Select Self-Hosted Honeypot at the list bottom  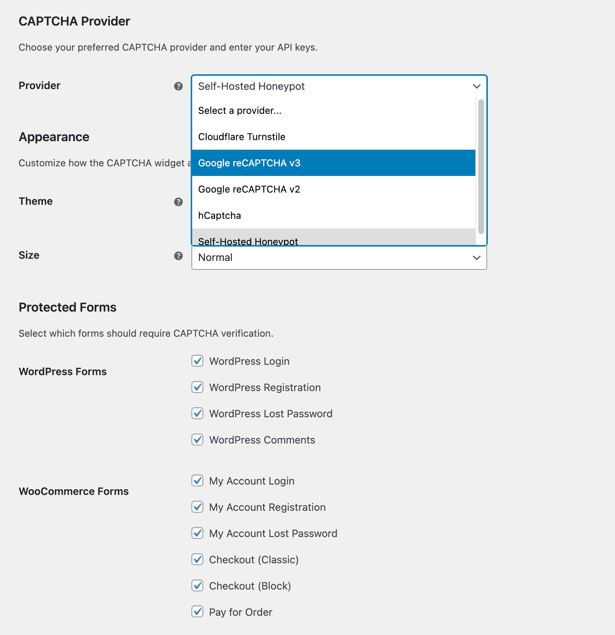coord(248,240)
